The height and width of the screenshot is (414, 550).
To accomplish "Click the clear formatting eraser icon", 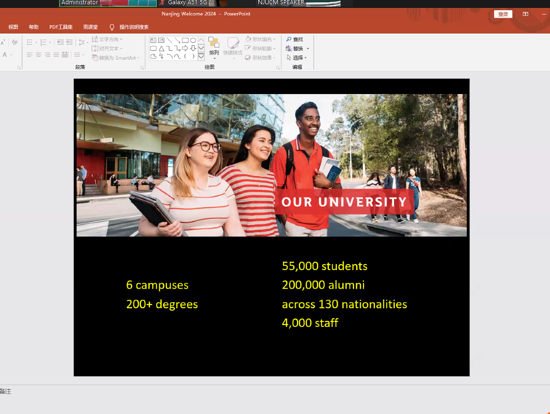I will pos(14,42).
